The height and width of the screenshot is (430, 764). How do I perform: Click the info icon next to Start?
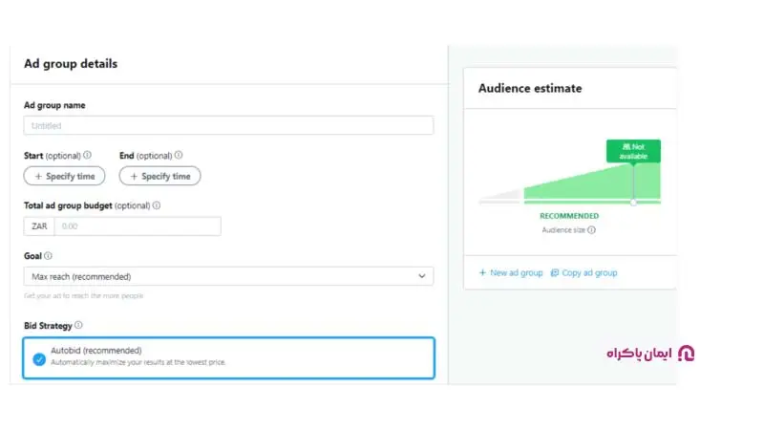pyautogui.click(x=88, y=155)
